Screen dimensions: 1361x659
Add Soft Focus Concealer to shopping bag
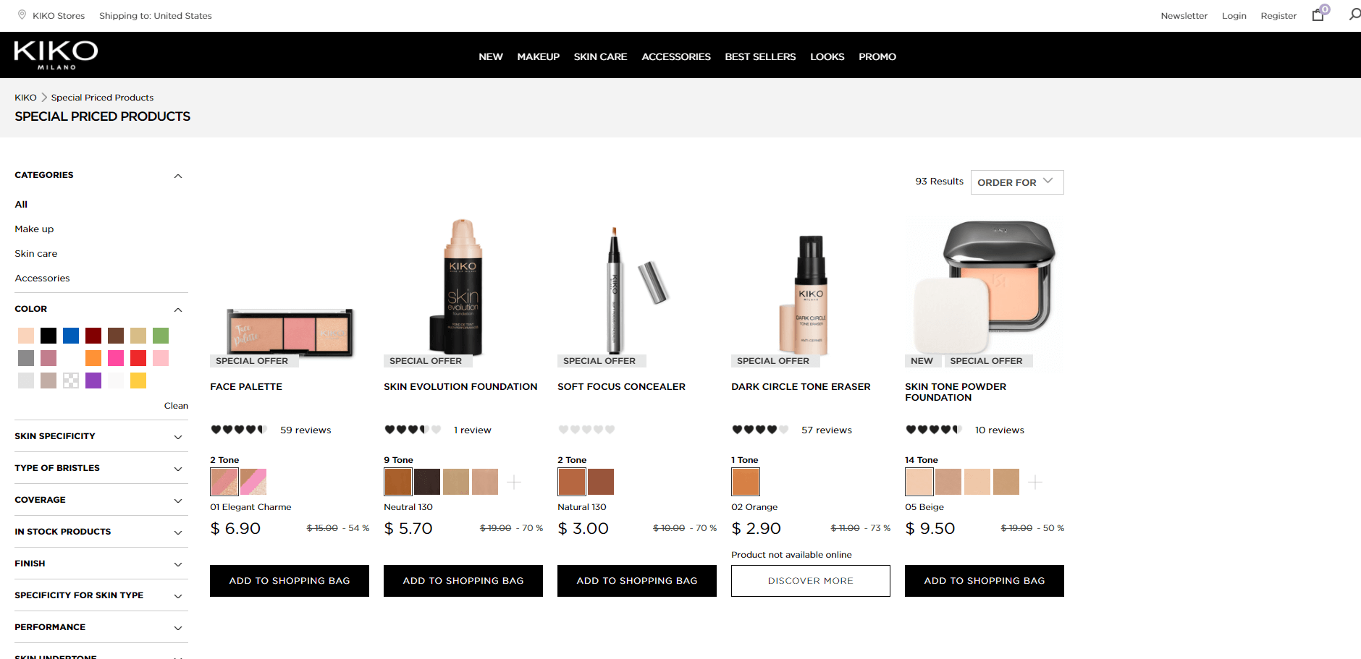(637, 581)
